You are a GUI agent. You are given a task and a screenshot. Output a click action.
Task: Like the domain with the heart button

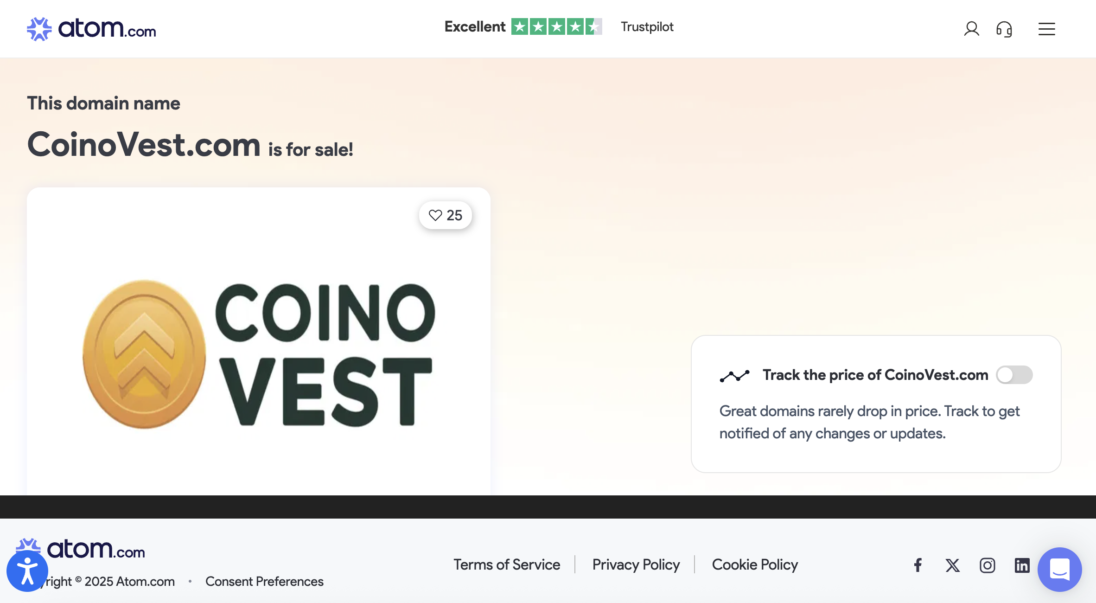pyautogui.click(x=445, y=215)
